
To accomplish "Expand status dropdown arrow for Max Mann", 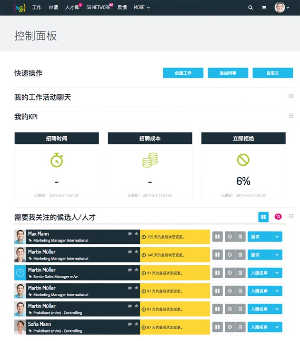I will click(277, 237).
